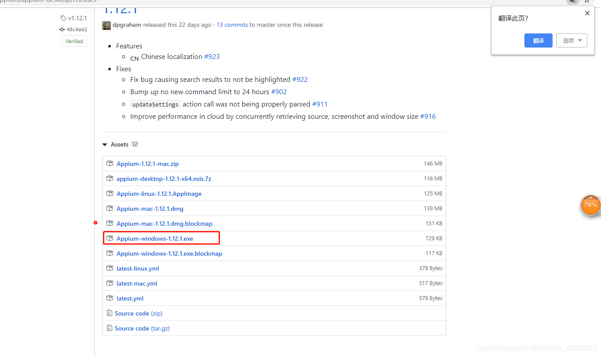The width and height of the screenshot is (601, 356).
Task: Click package icon beside latest-mac.yml
Action: point(110,283)
